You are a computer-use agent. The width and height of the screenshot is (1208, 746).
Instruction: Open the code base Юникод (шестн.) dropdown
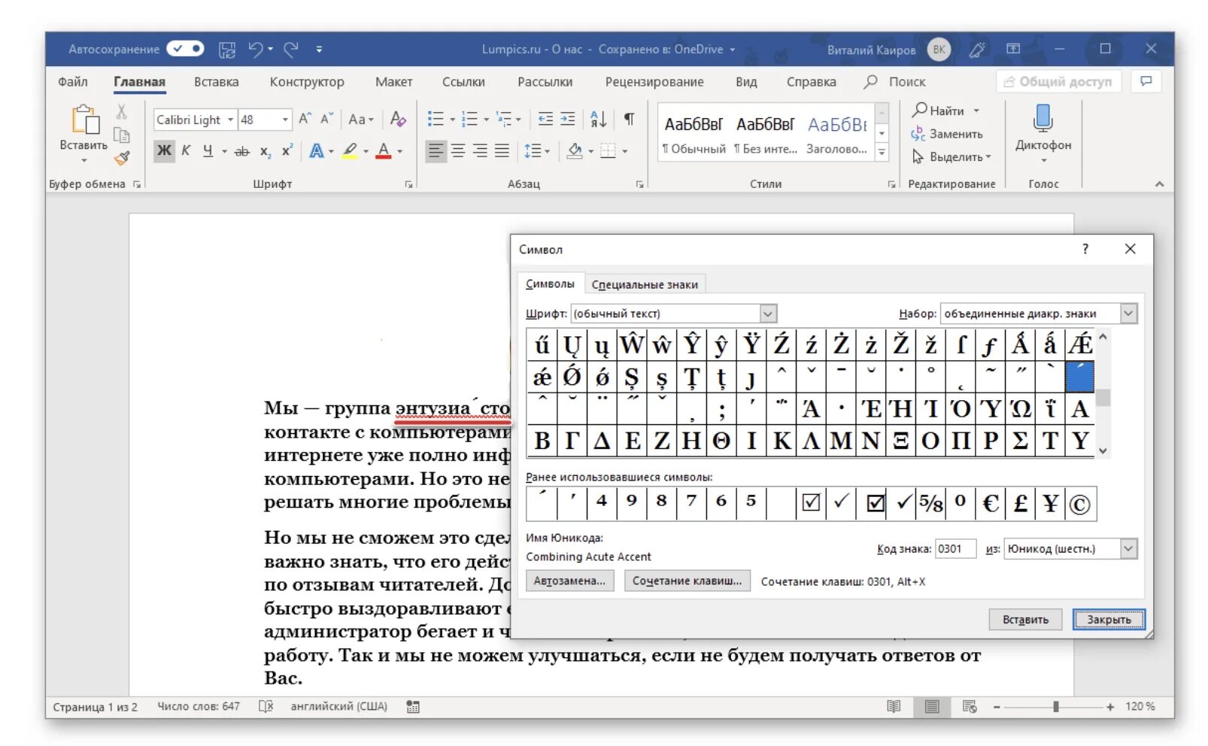pos(1071,549)
